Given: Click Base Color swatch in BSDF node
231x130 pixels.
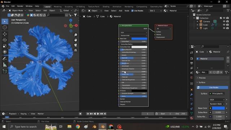Looking at the screenshot, I should tap(139, 39).
